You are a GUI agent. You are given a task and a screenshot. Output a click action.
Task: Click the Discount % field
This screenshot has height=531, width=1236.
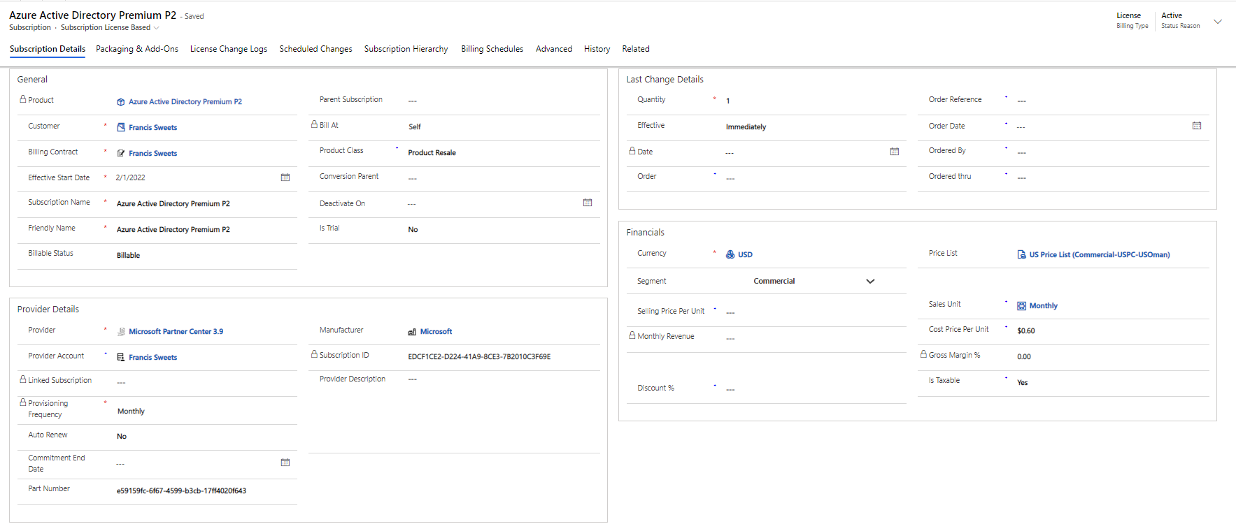pyautogui.click(x=814, y=389)
